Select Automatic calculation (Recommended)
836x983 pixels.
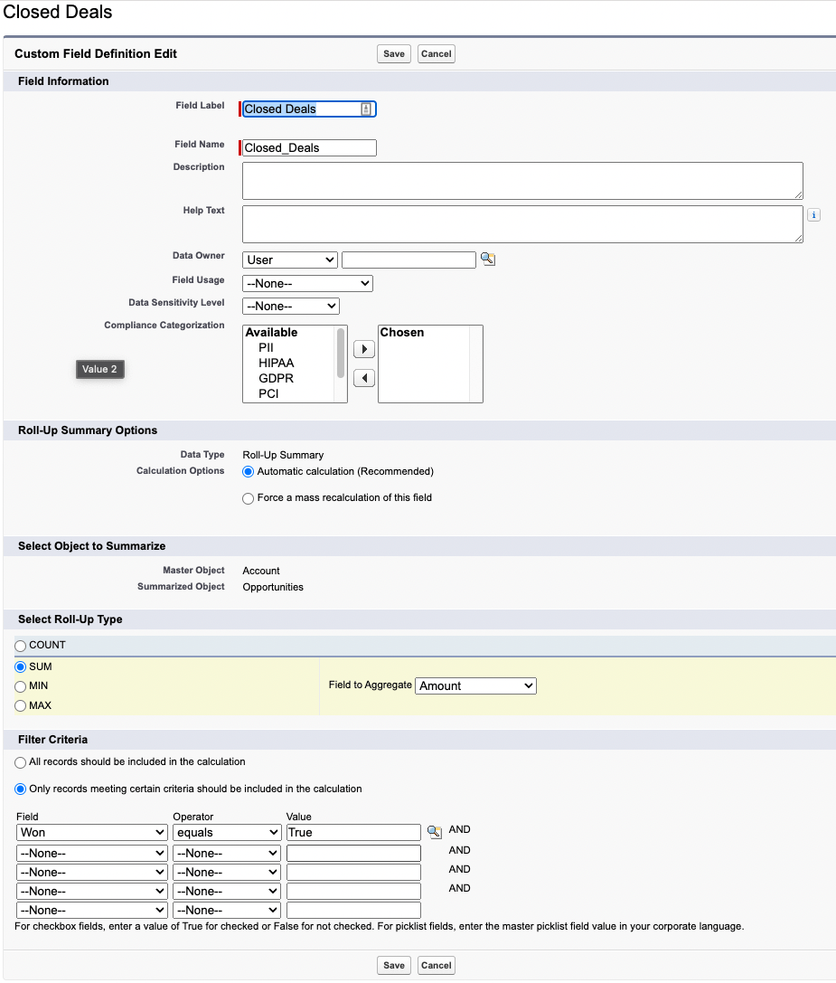[248, 471]
